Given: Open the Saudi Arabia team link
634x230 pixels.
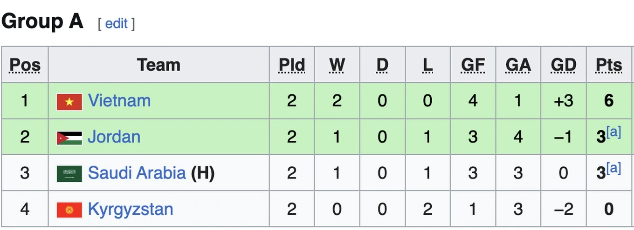Looking at the screenshot, I should pos(137,173).
